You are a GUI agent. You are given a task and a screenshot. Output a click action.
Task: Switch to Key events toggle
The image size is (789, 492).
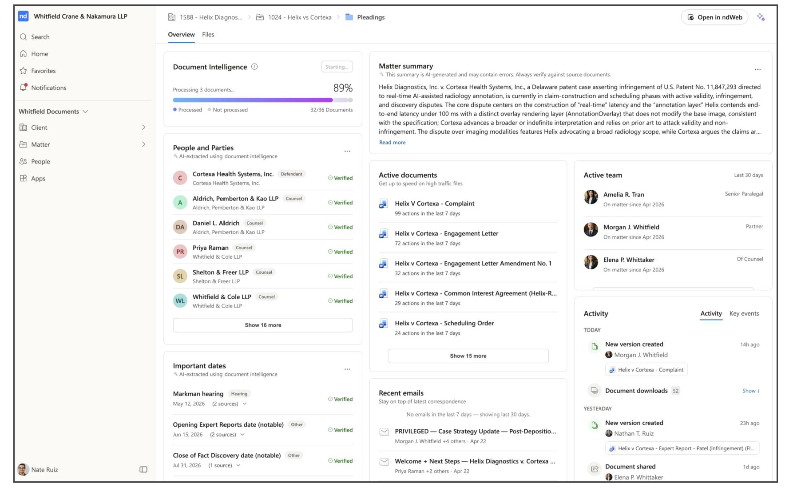[x=744, y=313]
